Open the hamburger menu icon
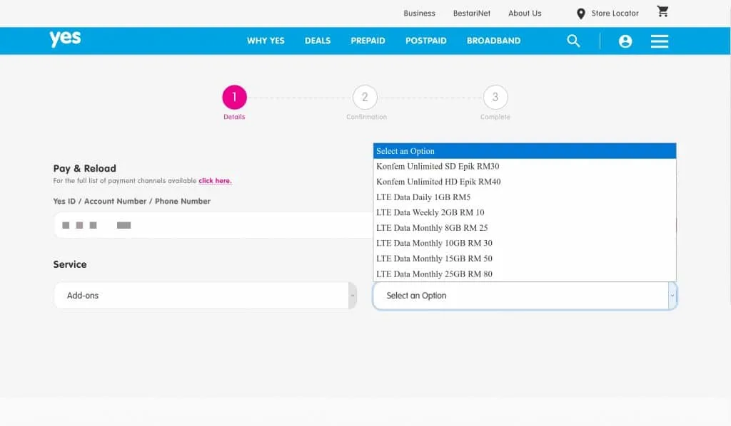 (660, 41)
